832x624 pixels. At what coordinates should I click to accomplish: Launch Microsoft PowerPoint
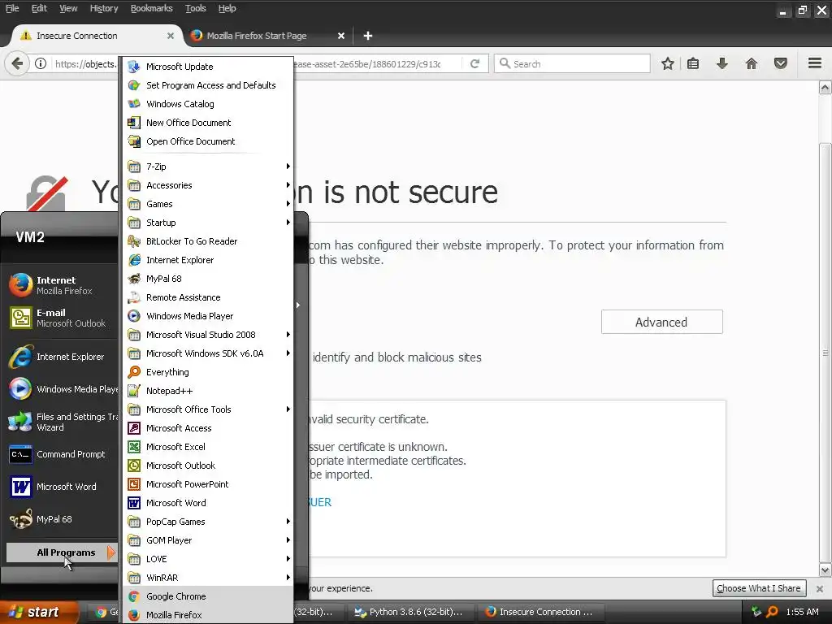tap(207, 484)
